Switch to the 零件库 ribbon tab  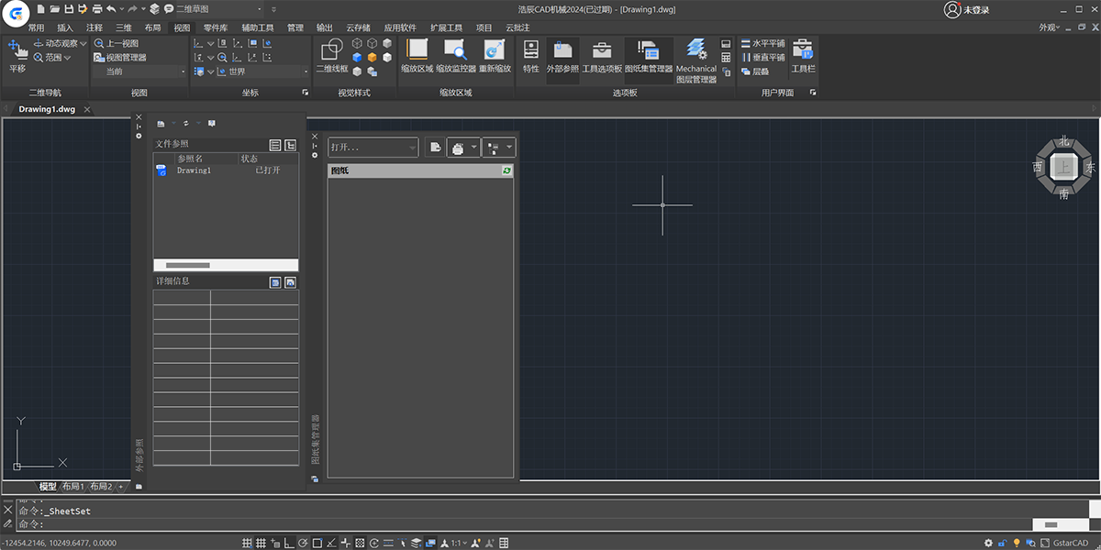[216, 28]
